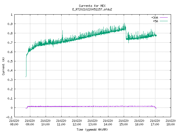176x132 pixels.
Task: Click the green curve's sharp drop after 15:00
Action: point(126,33)
